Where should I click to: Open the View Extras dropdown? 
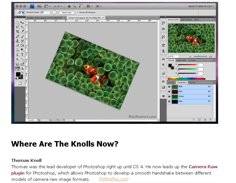tap(47, 6)
